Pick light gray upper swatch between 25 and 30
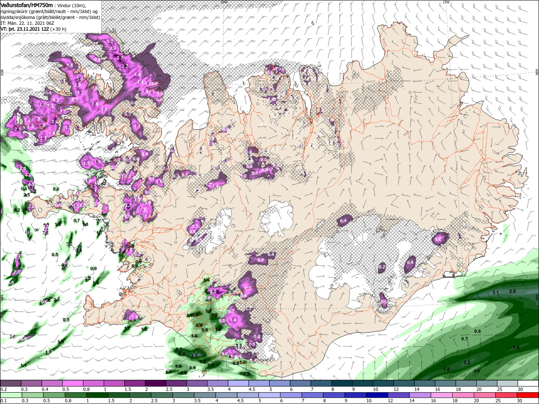 [507, 383]
